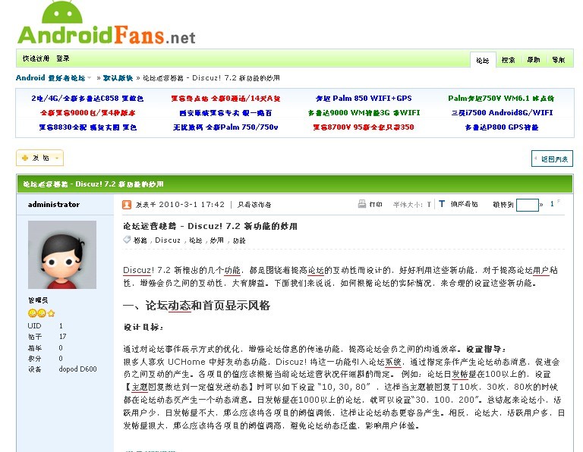This screenshot has height=452, width=583.
Task: Click 只看该作者 to view only this author
Action: 254,205
